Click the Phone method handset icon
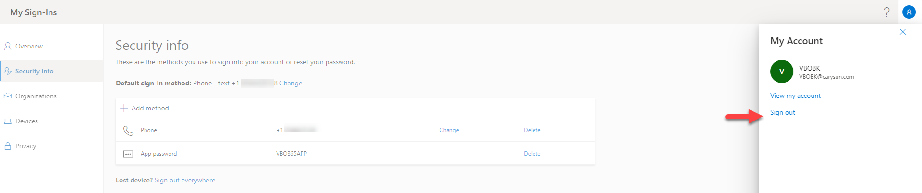 click(x=128, y=130)
